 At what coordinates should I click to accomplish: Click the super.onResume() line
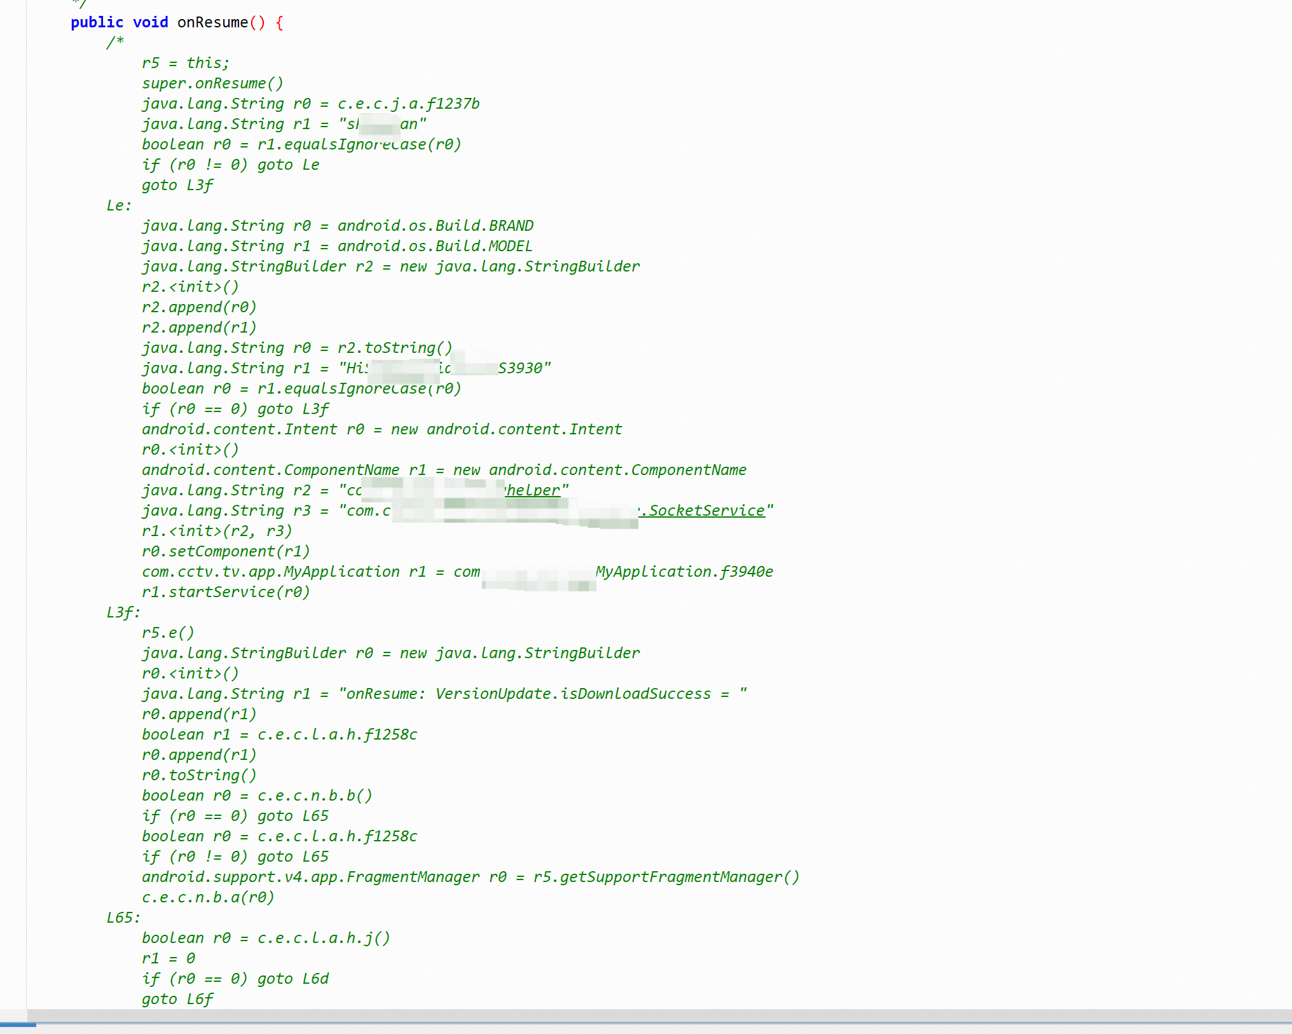coord(212,83)
